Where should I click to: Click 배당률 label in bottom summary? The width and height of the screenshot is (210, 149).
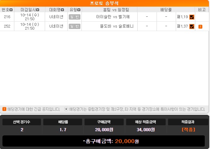63,122
